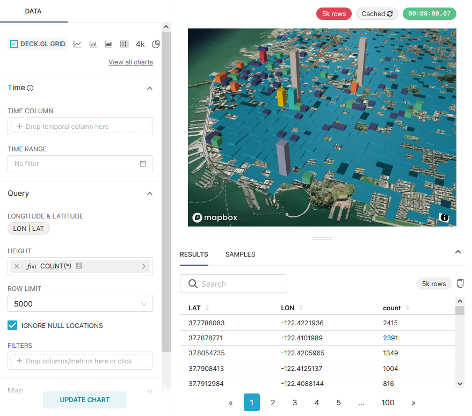This screenshot has height=416, width=472.
Task: Remove the COUNT(*) height metric
Action: tap(17, 266)
